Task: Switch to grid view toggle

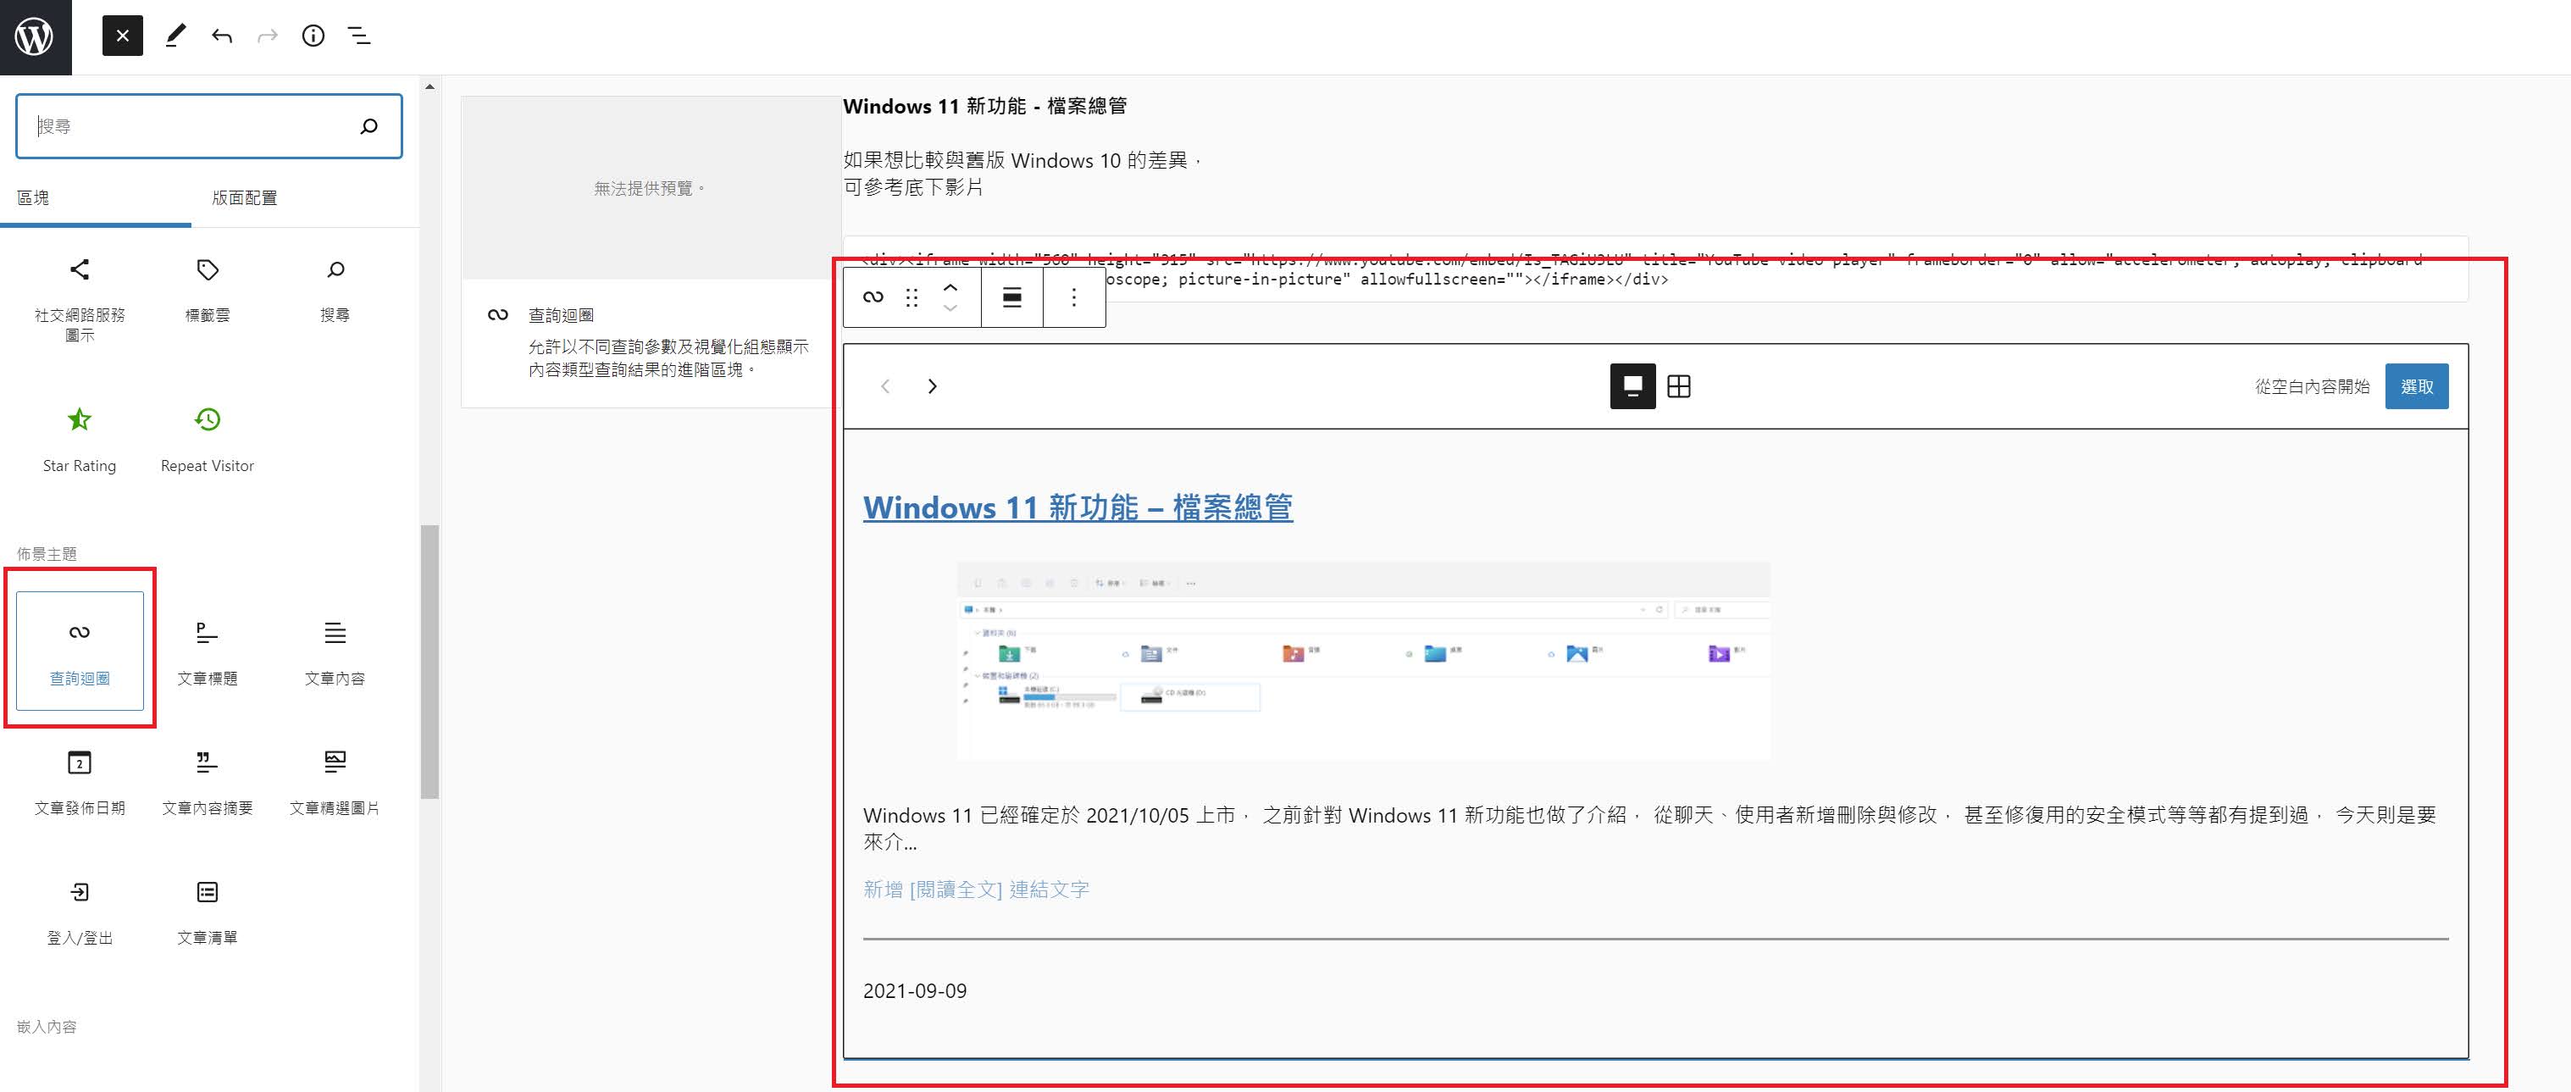Action: click(x=1679, y=386)
